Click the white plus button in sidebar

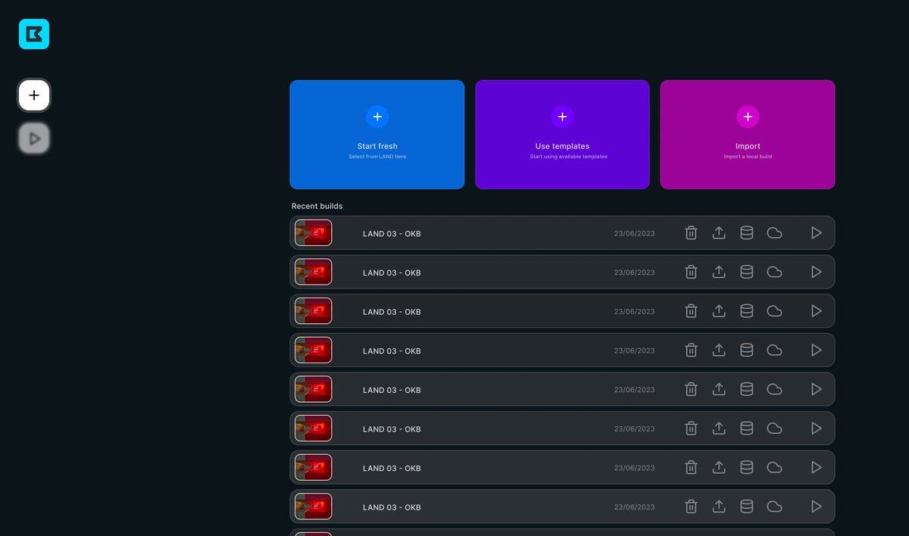point(34,95)
